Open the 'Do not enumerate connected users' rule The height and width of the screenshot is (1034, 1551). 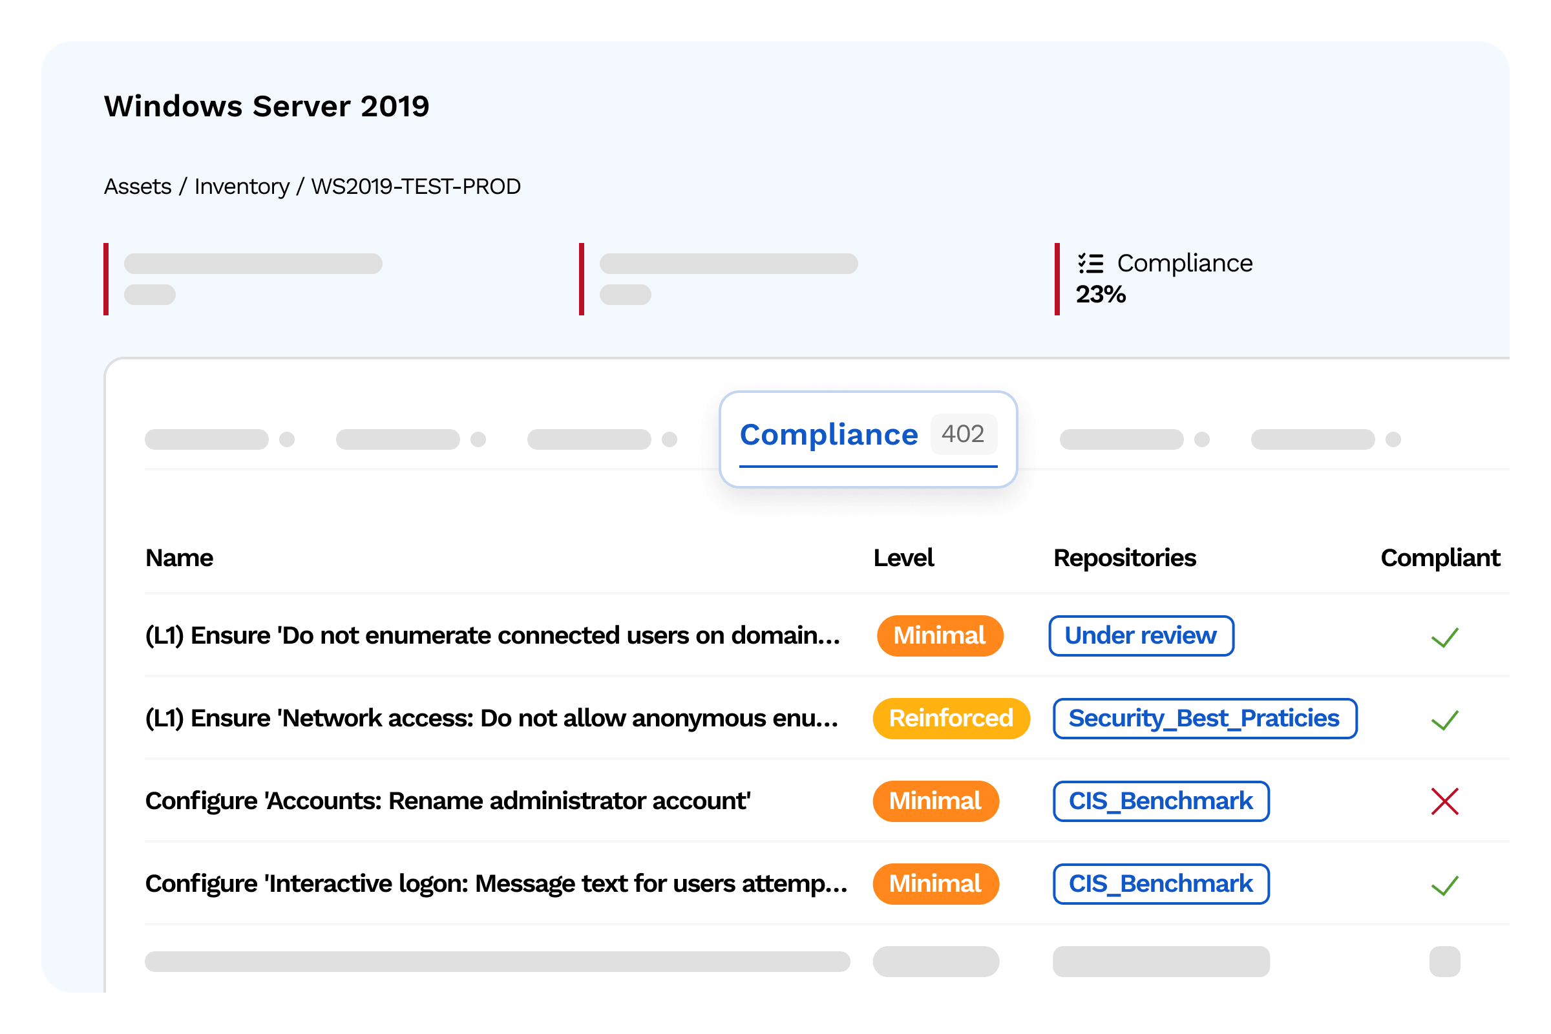tap(492, 636)
